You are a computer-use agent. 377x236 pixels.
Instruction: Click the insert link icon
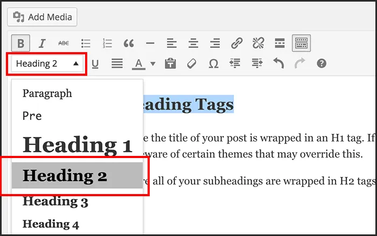236,44
